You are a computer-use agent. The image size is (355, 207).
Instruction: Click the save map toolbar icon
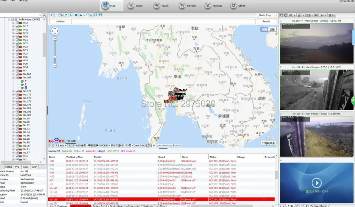[100, 15]
